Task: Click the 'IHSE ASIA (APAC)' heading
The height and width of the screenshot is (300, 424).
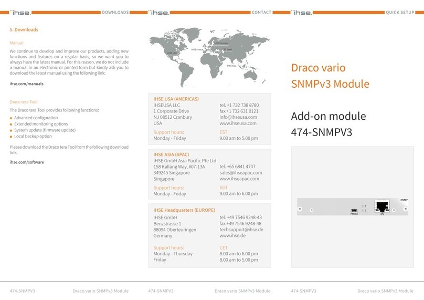Action: click(171, 154)
